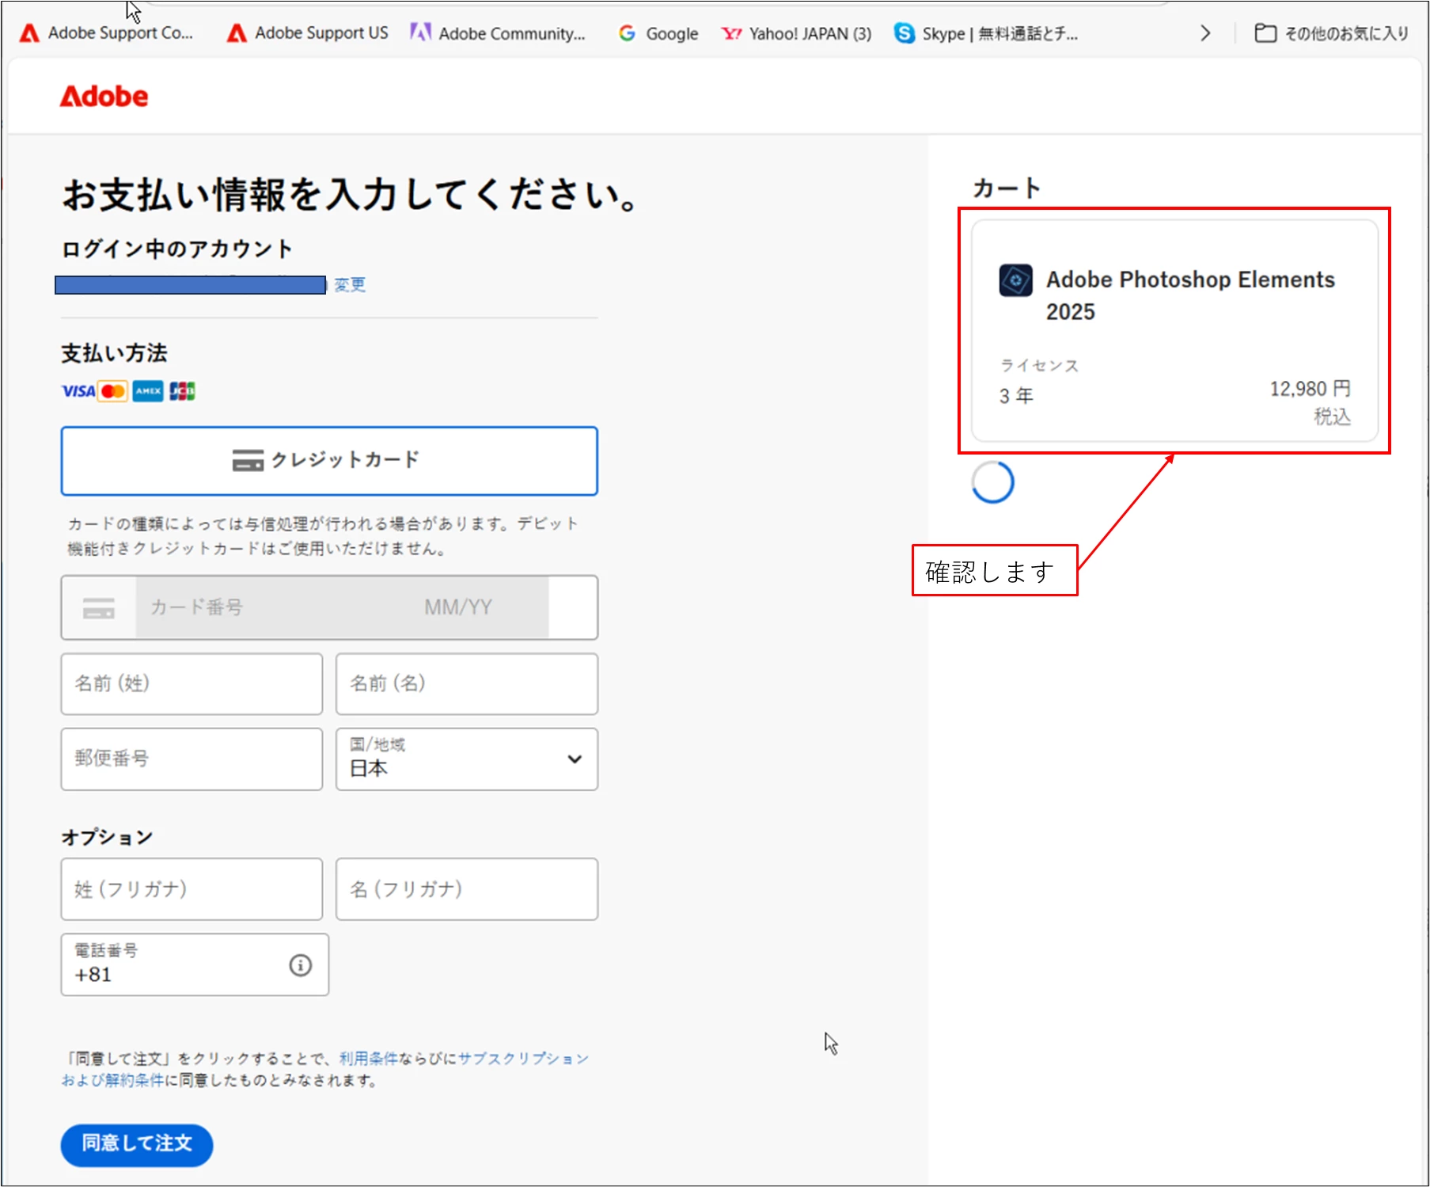The height and width of the screenshot is (1187, 1430).
Task: Click the Adobe Photoshop Elements 2025 title
Action: pyautogui.click(x=1190, y=295)
